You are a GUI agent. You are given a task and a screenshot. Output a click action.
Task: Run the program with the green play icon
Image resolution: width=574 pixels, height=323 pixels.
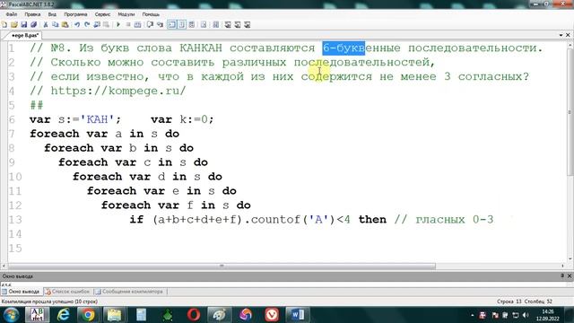118,24
